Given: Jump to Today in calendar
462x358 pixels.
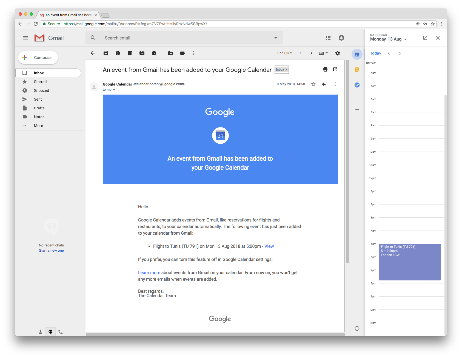Looking at the screenshot, I should point(376,53).
